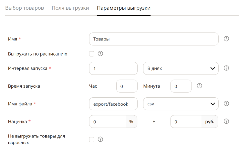239x151 pixels.
Task: Click the Имя input containing Товары
Action: (x=154, y=39)
